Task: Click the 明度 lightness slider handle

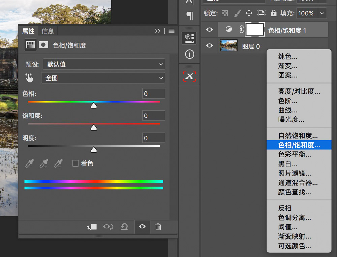Action: tap(94, 149)
